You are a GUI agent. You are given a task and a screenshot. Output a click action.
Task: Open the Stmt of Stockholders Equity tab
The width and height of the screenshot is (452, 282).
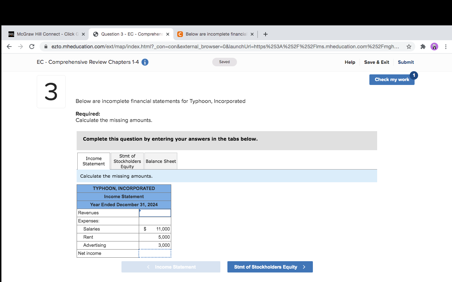point(127,161)
